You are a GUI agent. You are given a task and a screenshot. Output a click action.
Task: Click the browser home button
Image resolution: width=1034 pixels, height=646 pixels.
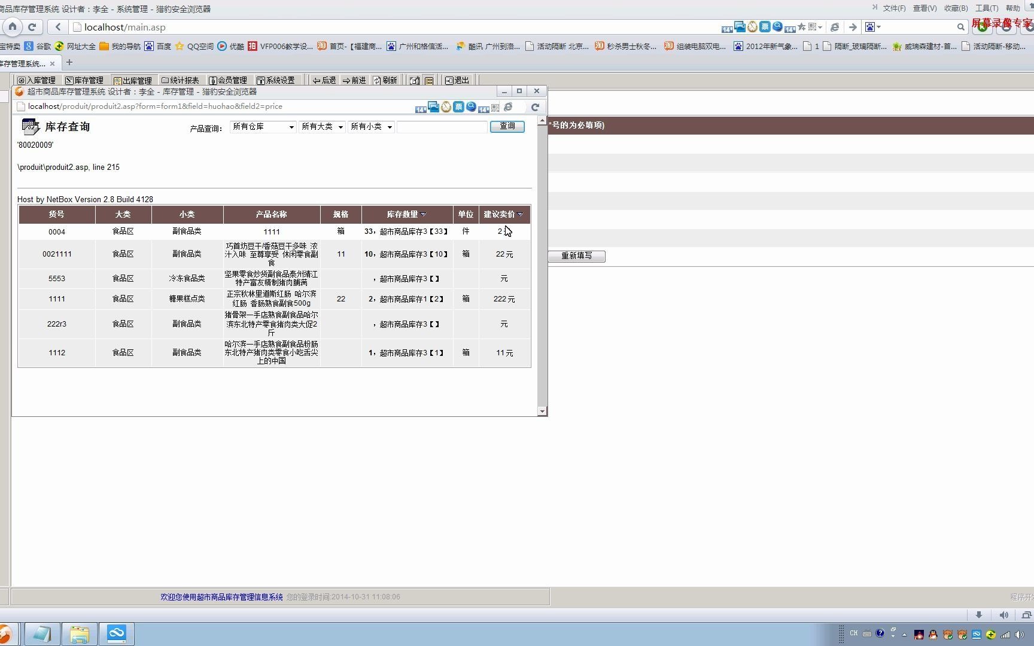point(12,27)
